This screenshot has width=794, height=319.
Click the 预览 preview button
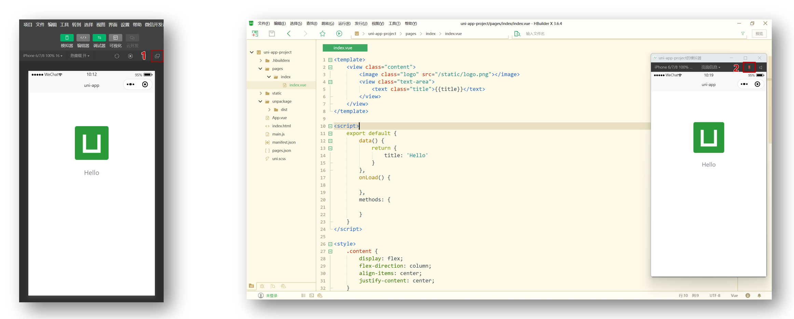(x=759, y=34)
